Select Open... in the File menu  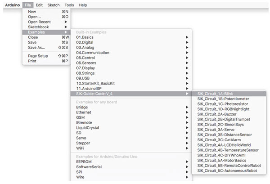[x=46, y=17]
